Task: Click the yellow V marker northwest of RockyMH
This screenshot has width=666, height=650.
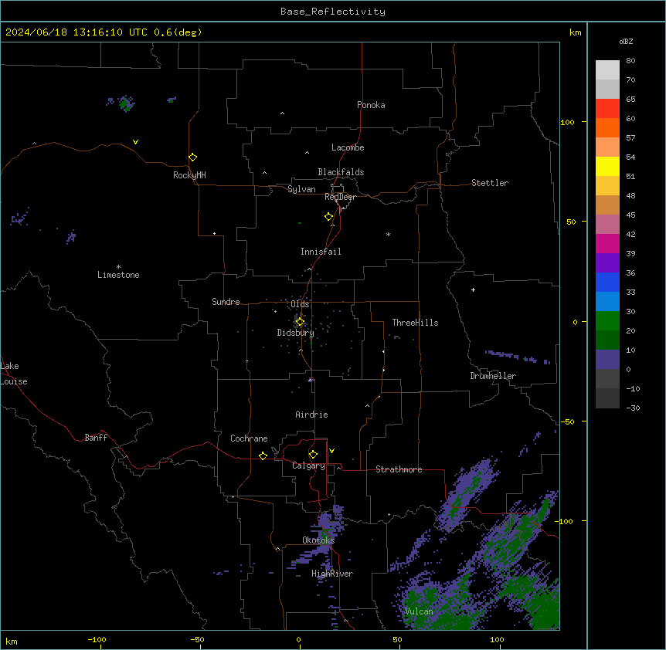Action: click(x=135, y=142)
